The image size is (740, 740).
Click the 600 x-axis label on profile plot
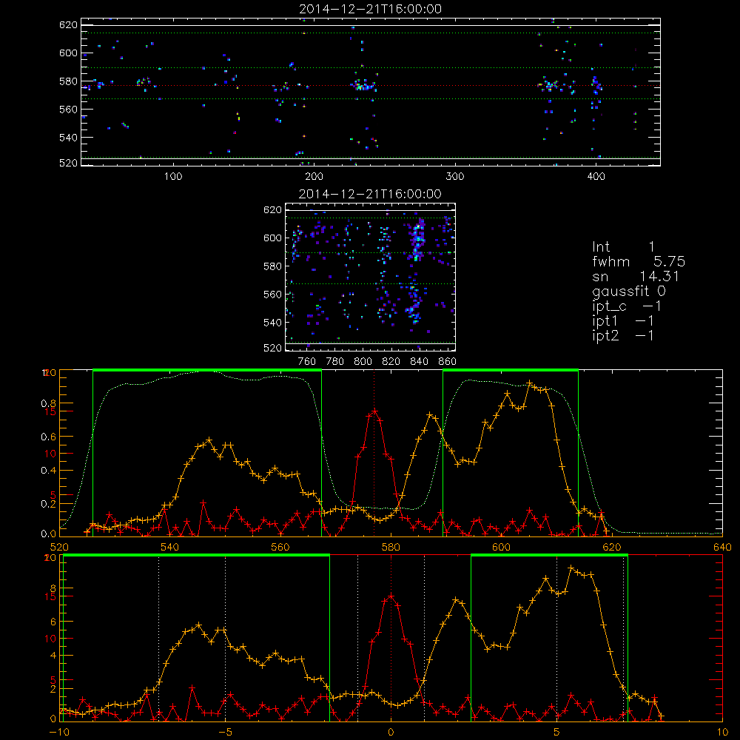pyautogui.click(x=501, y=547)
